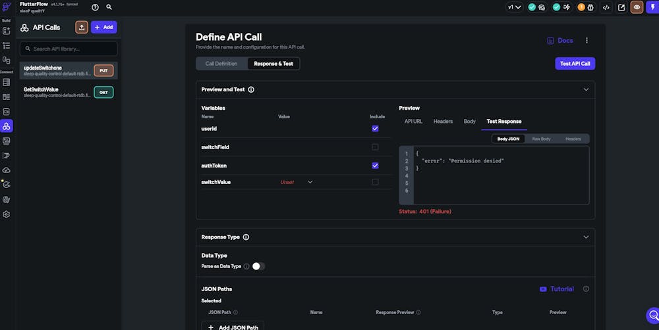This screenshot has width=659, height=330.
Task: Open the three-dot more options menu
Action: [587, 41]
